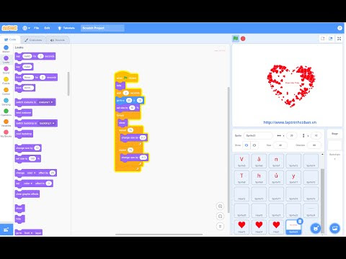346x259 pixels.
Task: Zoom in the code workspace
Action: (220, 206)
